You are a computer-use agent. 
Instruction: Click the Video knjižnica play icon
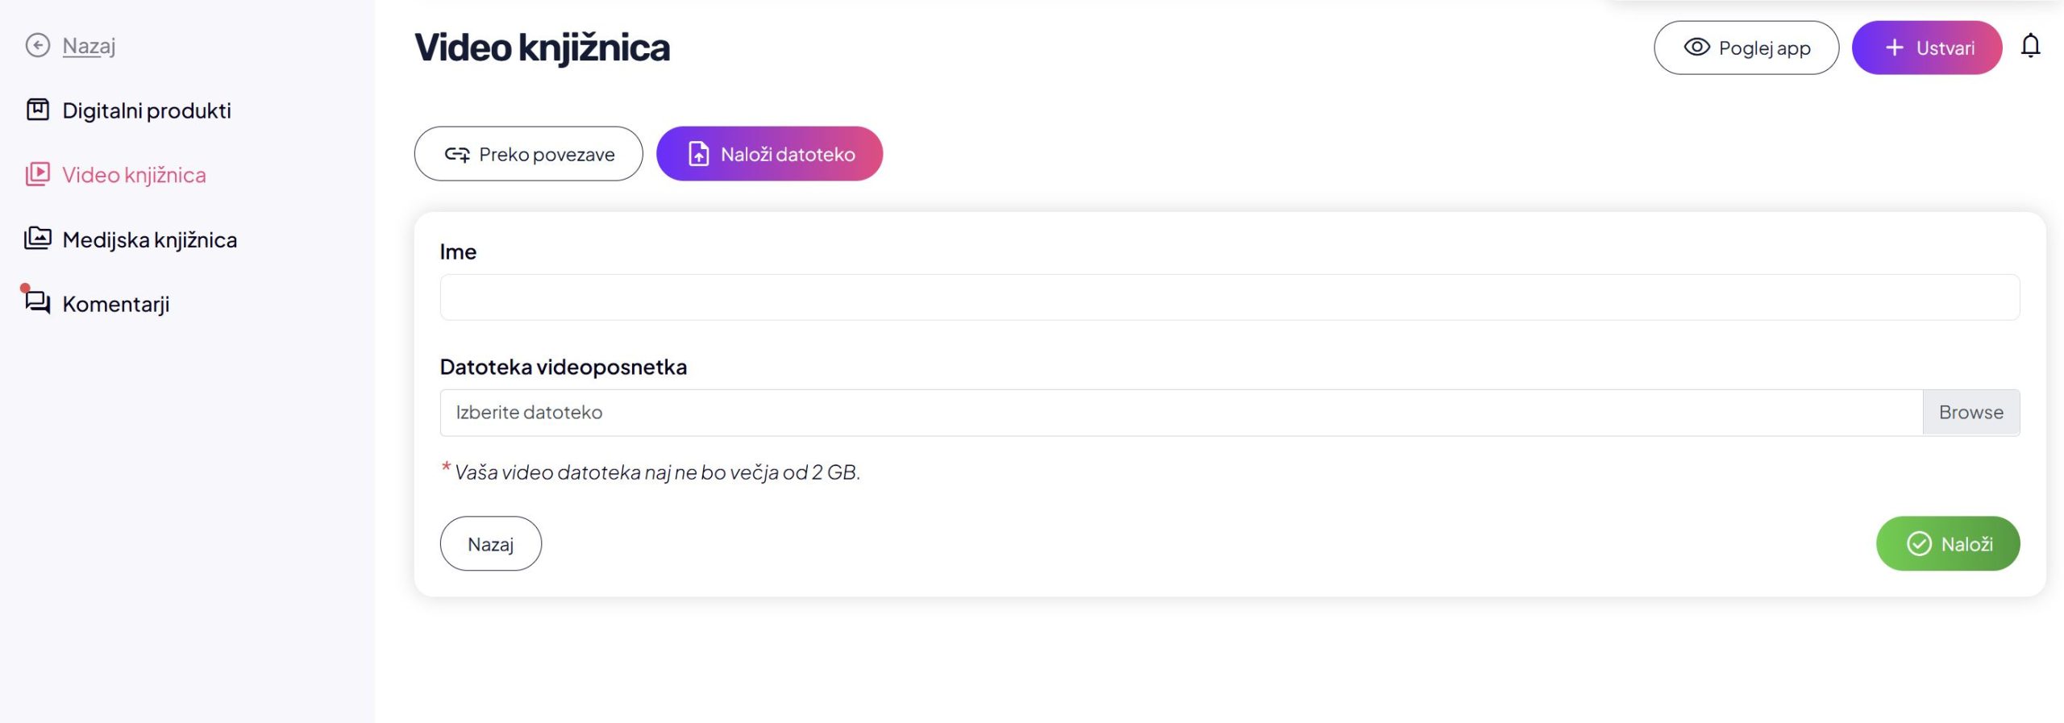coord(37,174)
